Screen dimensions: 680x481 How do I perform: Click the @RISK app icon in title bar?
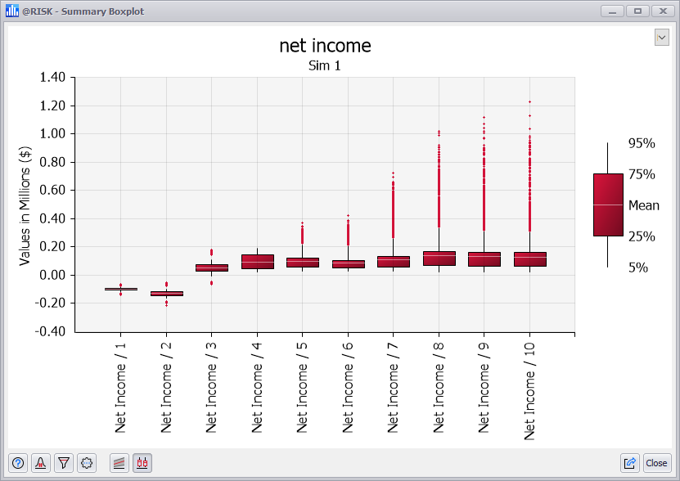click(12, 11)
